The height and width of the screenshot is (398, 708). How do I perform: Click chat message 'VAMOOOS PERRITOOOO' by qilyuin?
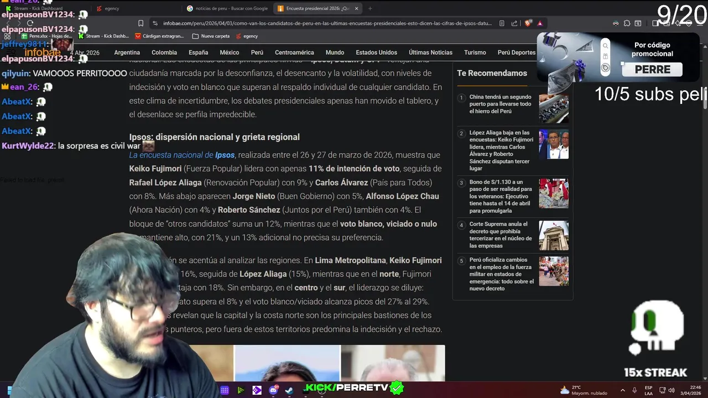point(80,73)
